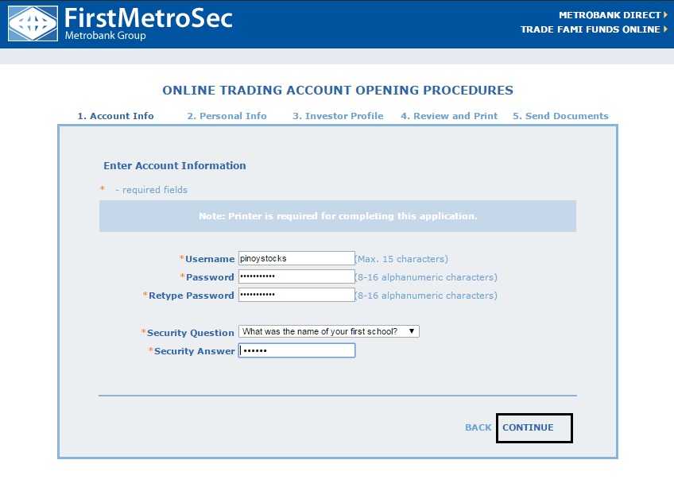The width and height of the screenshot is (674, 487).
Task: Switch to the Personal Info step
Action: [229, 115]
